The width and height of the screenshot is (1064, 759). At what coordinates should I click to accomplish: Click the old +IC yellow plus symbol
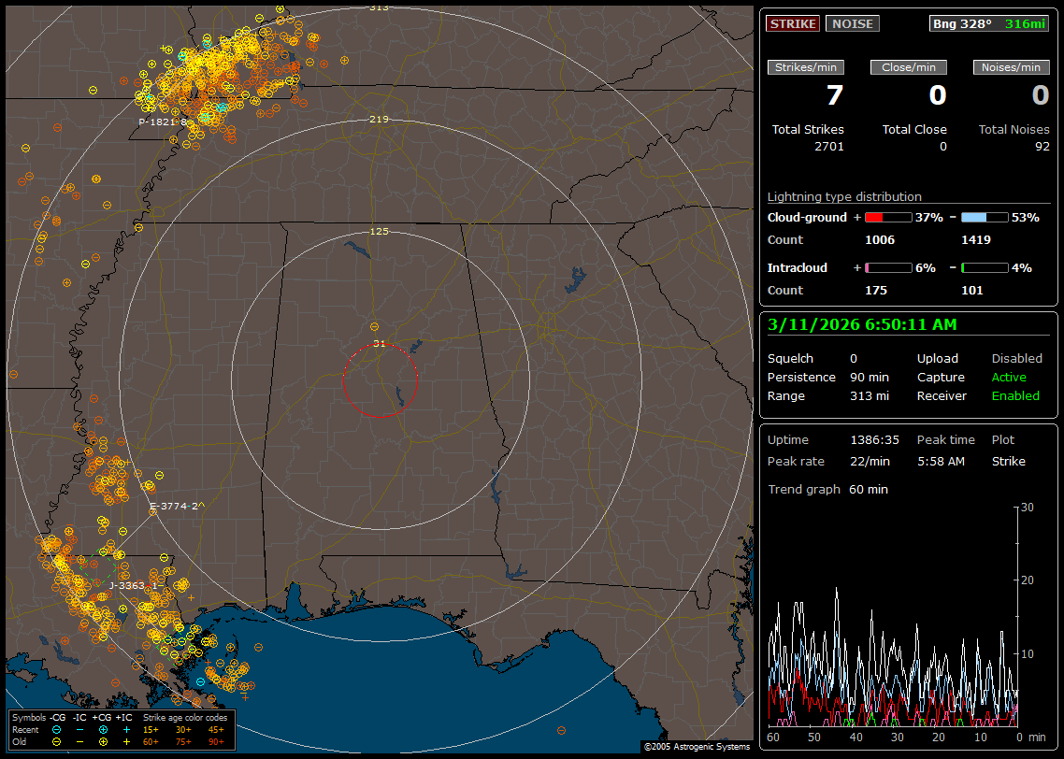click(126, 741)
